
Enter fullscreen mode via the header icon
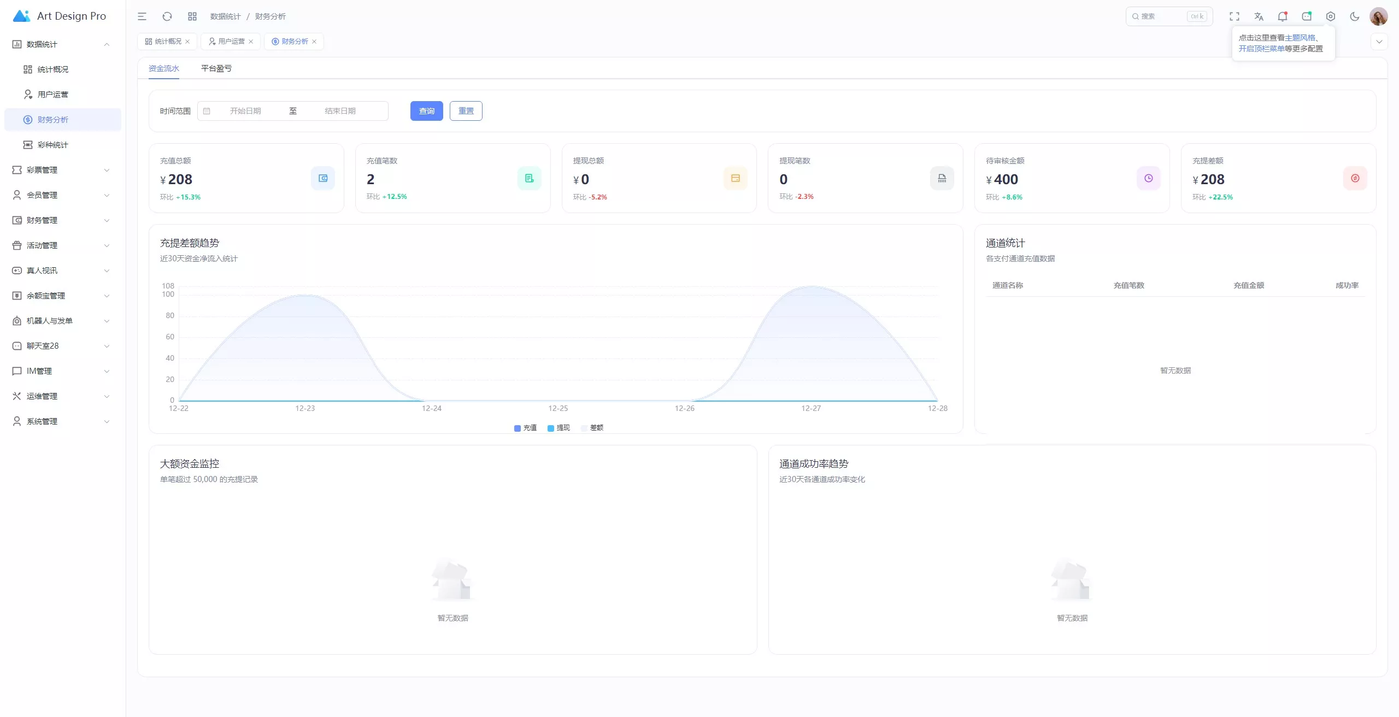[x=1235, y=16]
